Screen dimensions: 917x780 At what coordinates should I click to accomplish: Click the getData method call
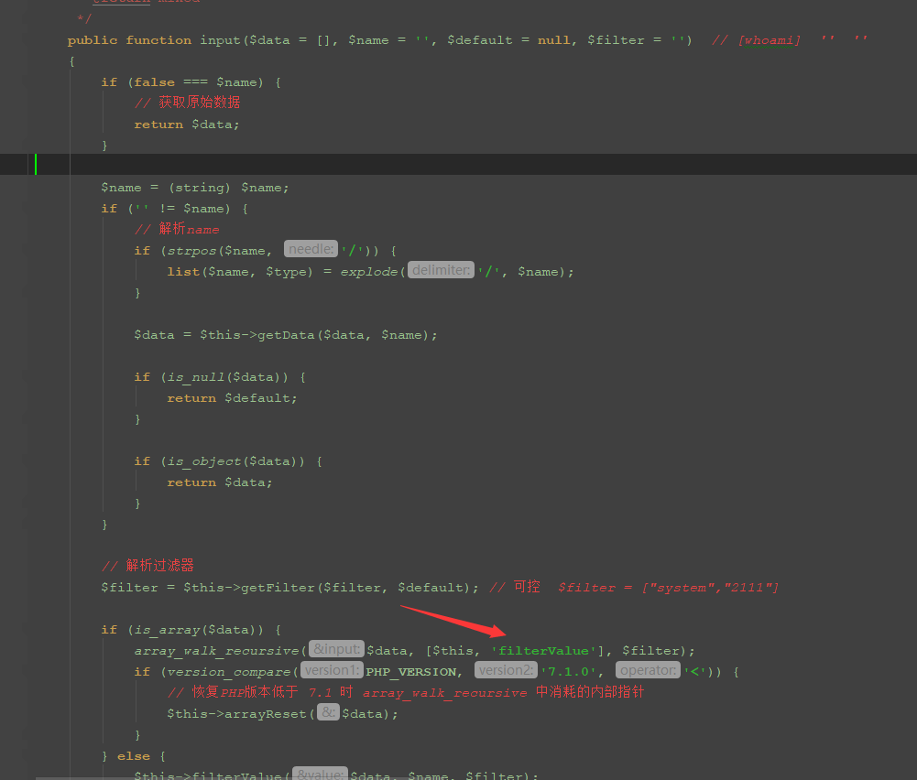[286, 335]
